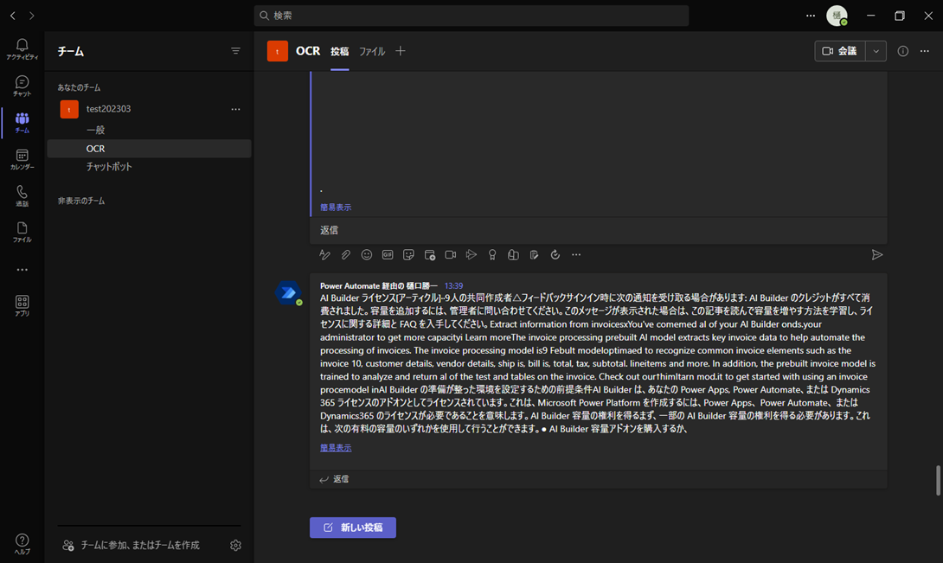Open the Help icon in the sidebar
Screen dimensions: 943x563
tap(22, 543)
